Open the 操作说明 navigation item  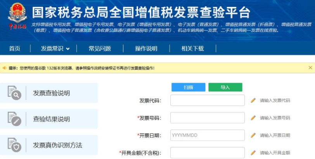tap(146, 49)
